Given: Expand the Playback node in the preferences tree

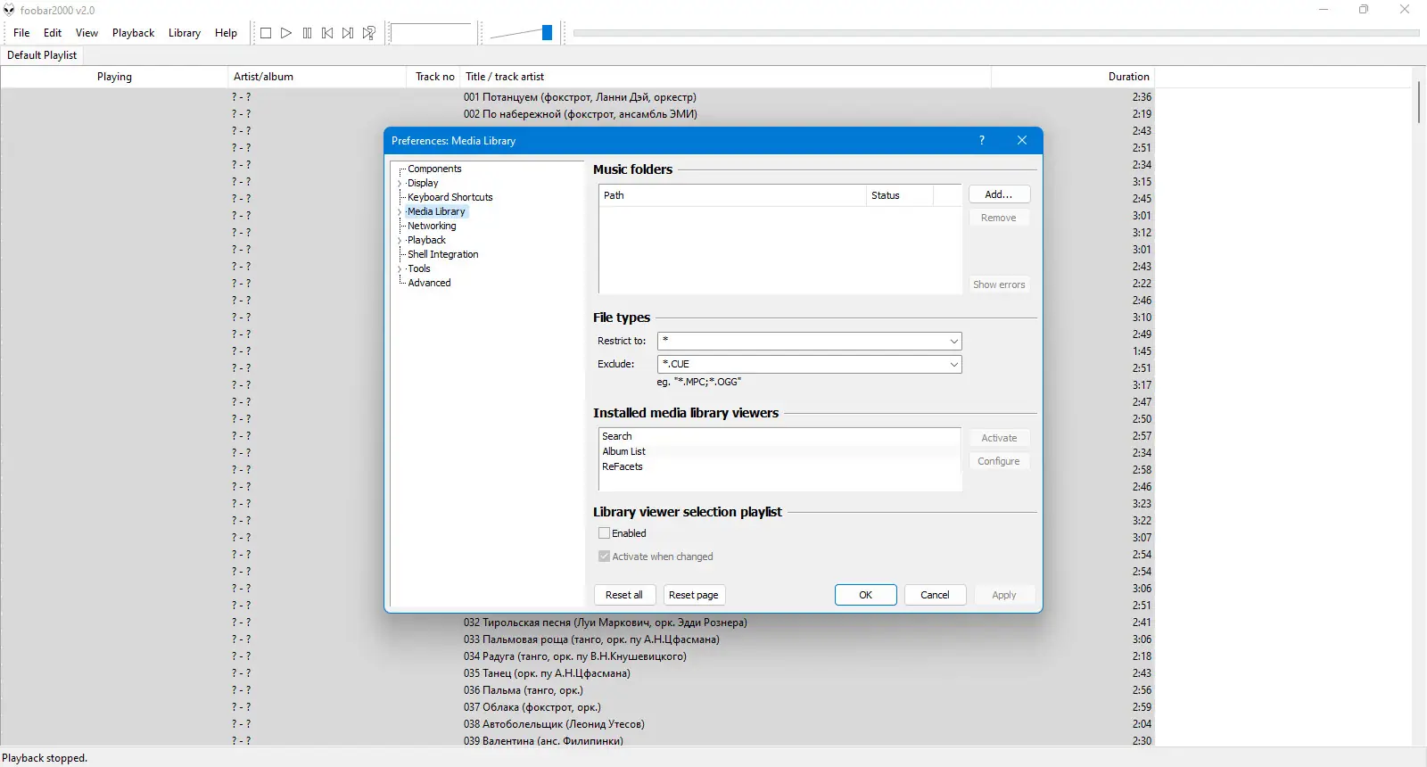Looking at the screenshot, I should click(400, 241).
